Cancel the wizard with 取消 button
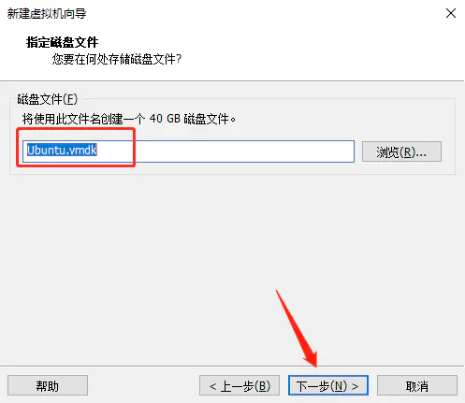This screenshot has width=465, height=403. [417, 385]
